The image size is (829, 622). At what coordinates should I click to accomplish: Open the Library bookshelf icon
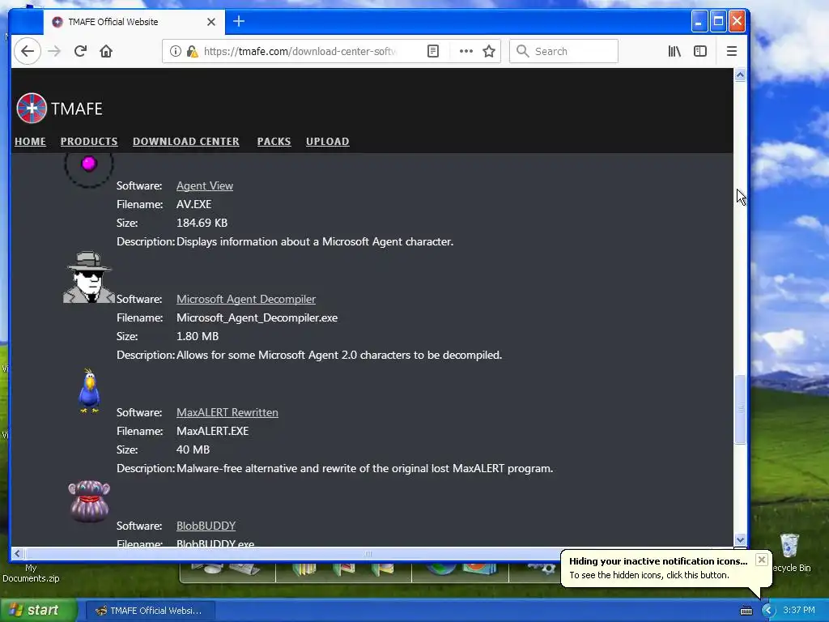pos(674,51)
